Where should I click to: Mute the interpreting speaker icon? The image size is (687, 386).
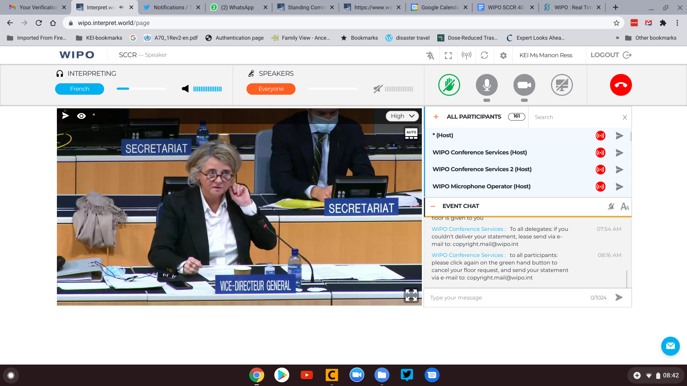(185, 89)
